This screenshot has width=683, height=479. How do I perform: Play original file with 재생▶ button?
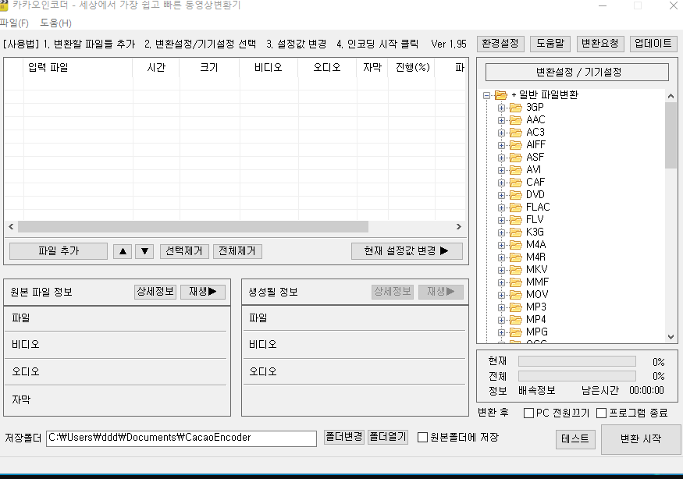click(203, 292)
